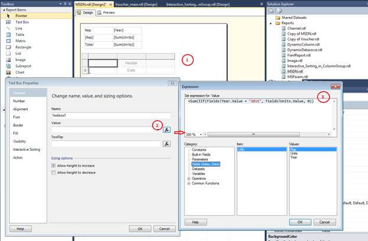Toggle Allow height to decrease checkbox

click(x=54, y=173)
